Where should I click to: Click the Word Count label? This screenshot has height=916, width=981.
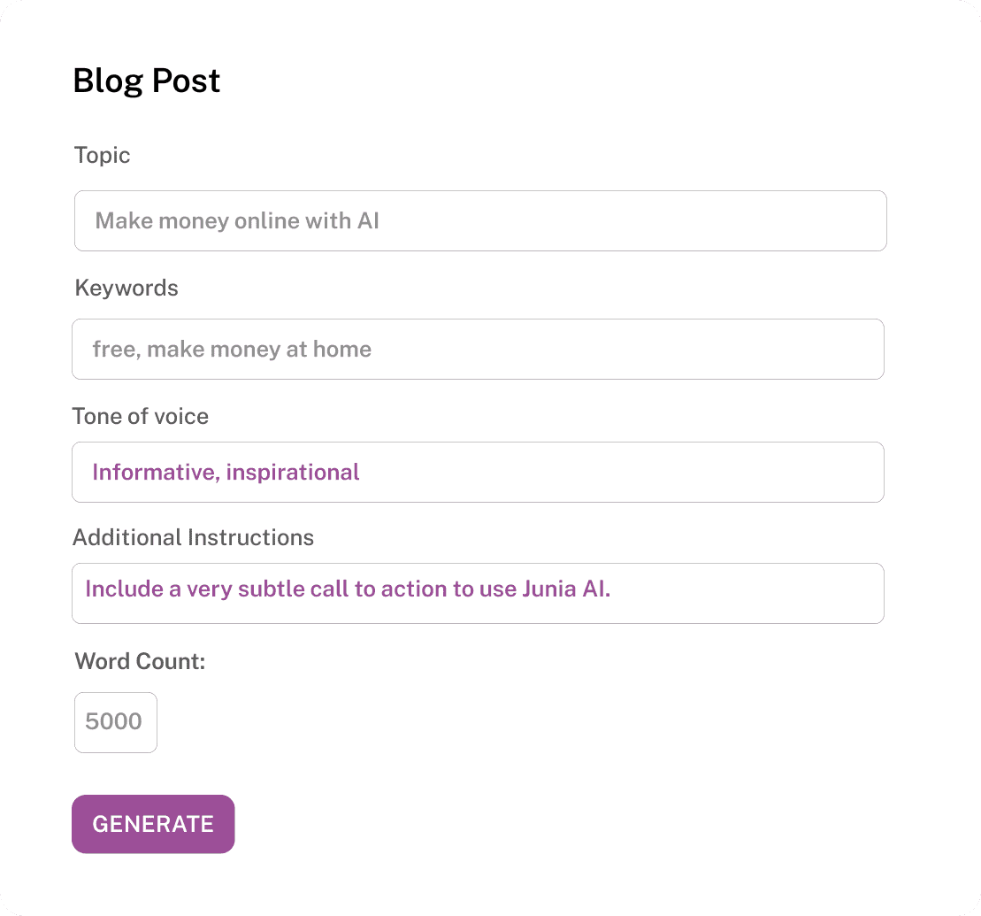point(140,661)
